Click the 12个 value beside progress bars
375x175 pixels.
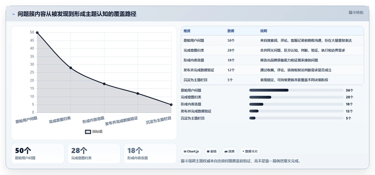pyautogui.click(x=350, y=111)
